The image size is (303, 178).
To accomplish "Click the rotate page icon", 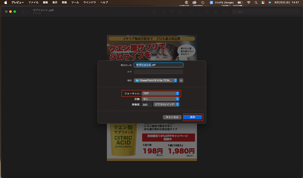I will 207,12.
